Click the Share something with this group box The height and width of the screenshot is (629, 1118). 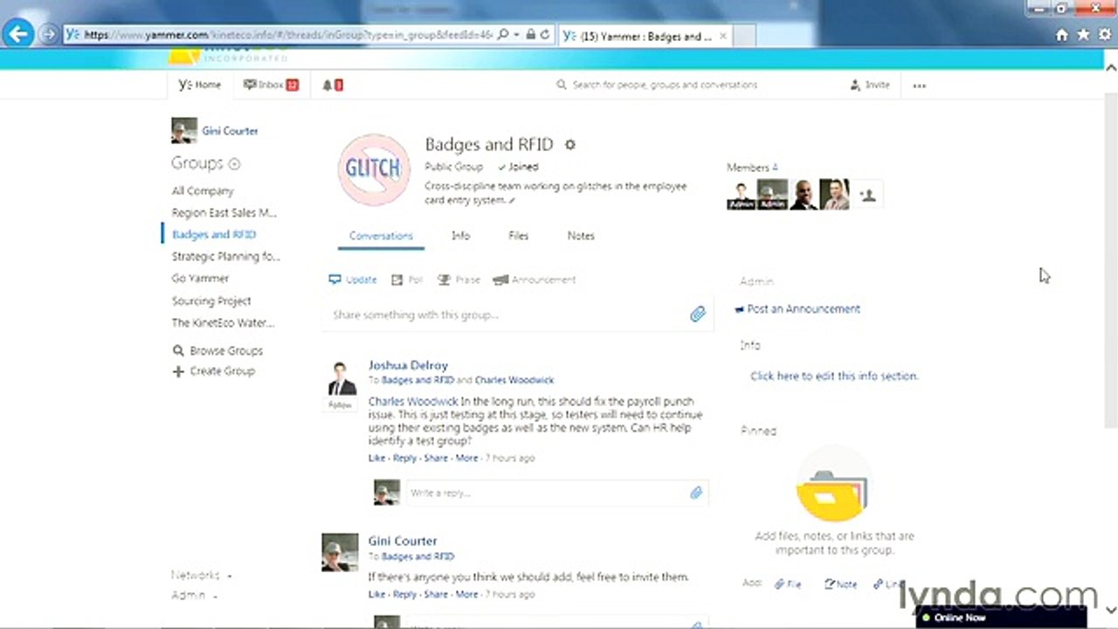tap(517, 314)
